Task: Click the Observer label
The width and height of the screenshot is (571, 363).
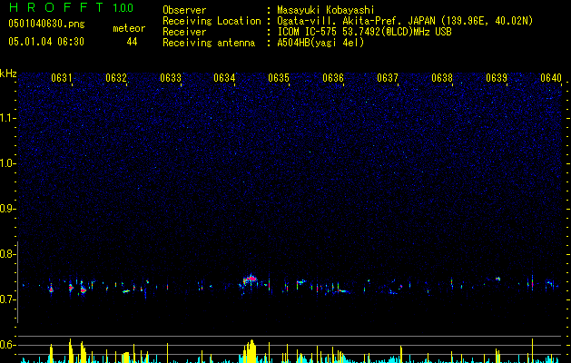Action: coord(184,10)
